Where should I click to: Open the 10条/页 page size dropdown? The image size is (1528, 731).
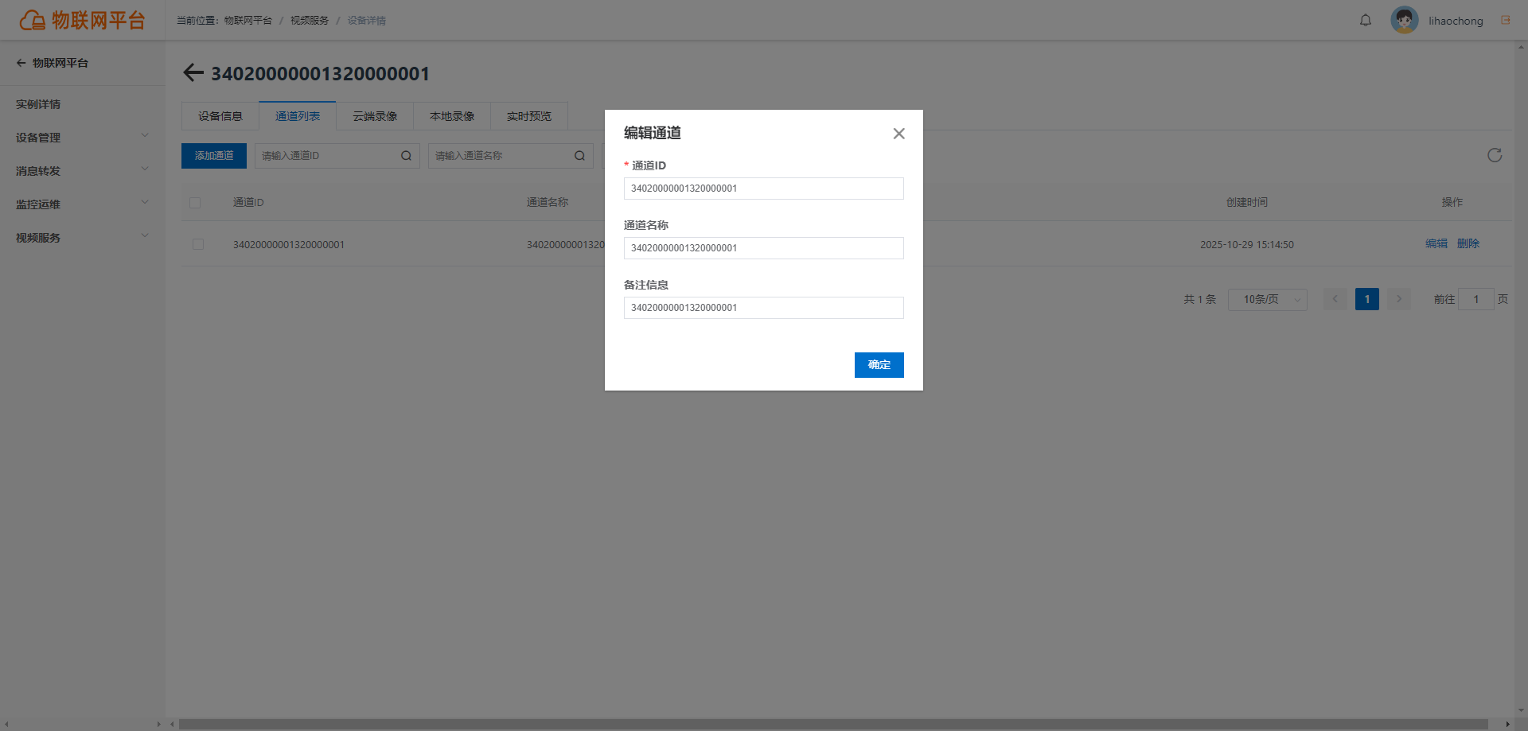click(x=1267, y=299)
